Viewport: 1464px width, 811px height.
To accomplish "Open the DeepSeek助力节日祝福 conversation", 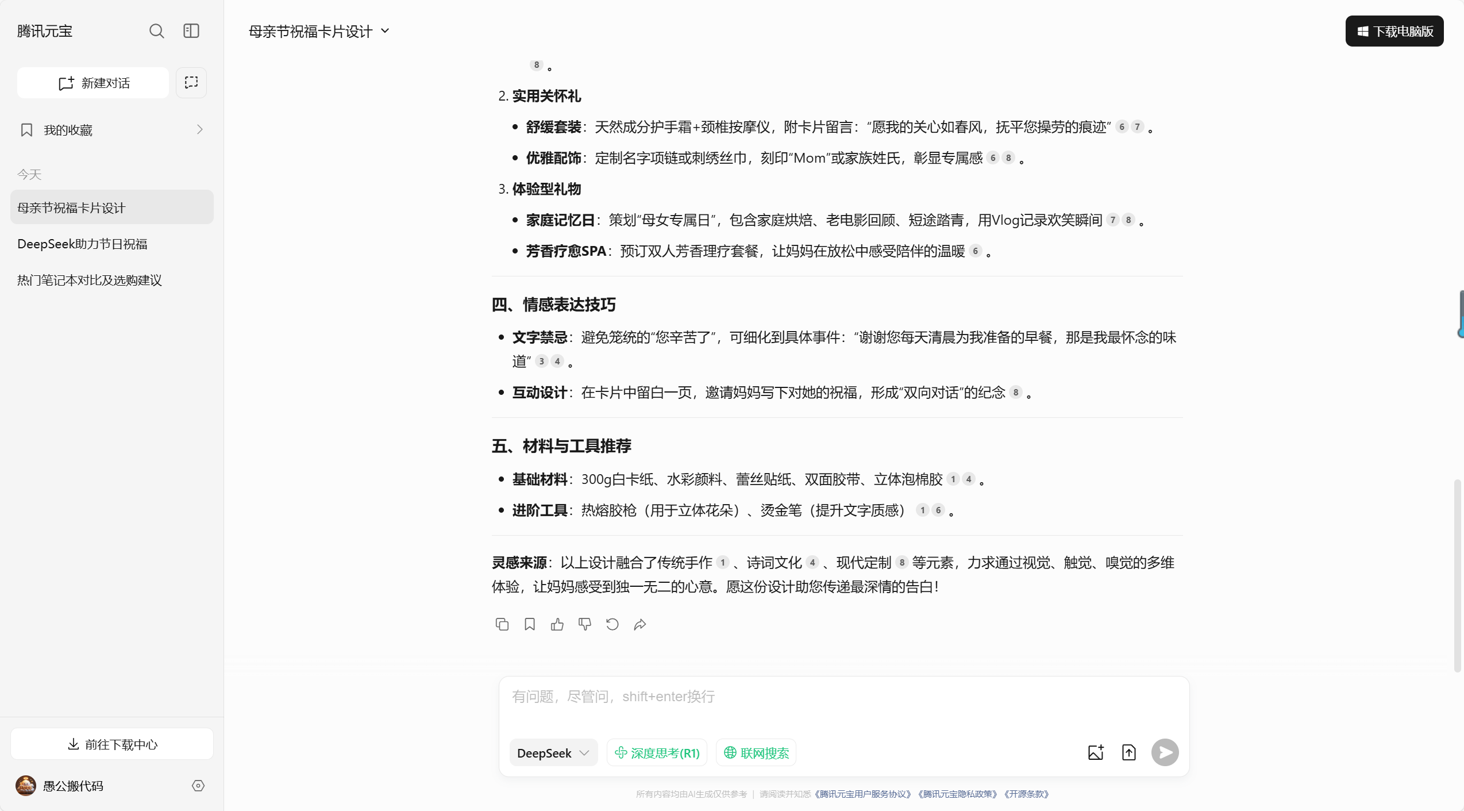I will coord(82,244).
